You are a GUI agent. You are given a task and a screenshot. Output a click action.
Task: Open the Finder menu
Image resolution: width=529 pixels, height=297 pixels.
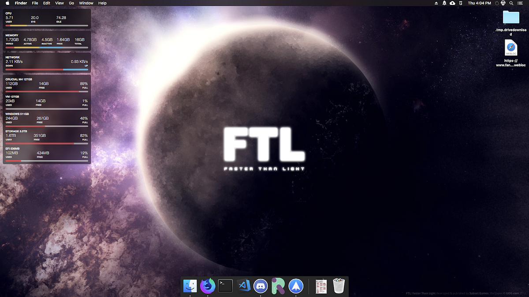click(x=21, y=3)
